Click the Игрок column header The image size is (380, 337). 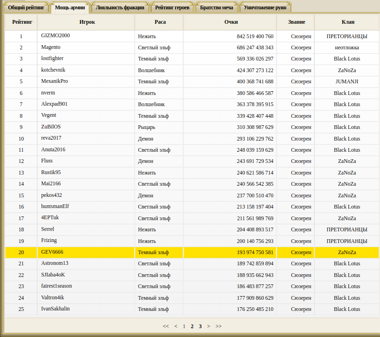pos(86,22)
